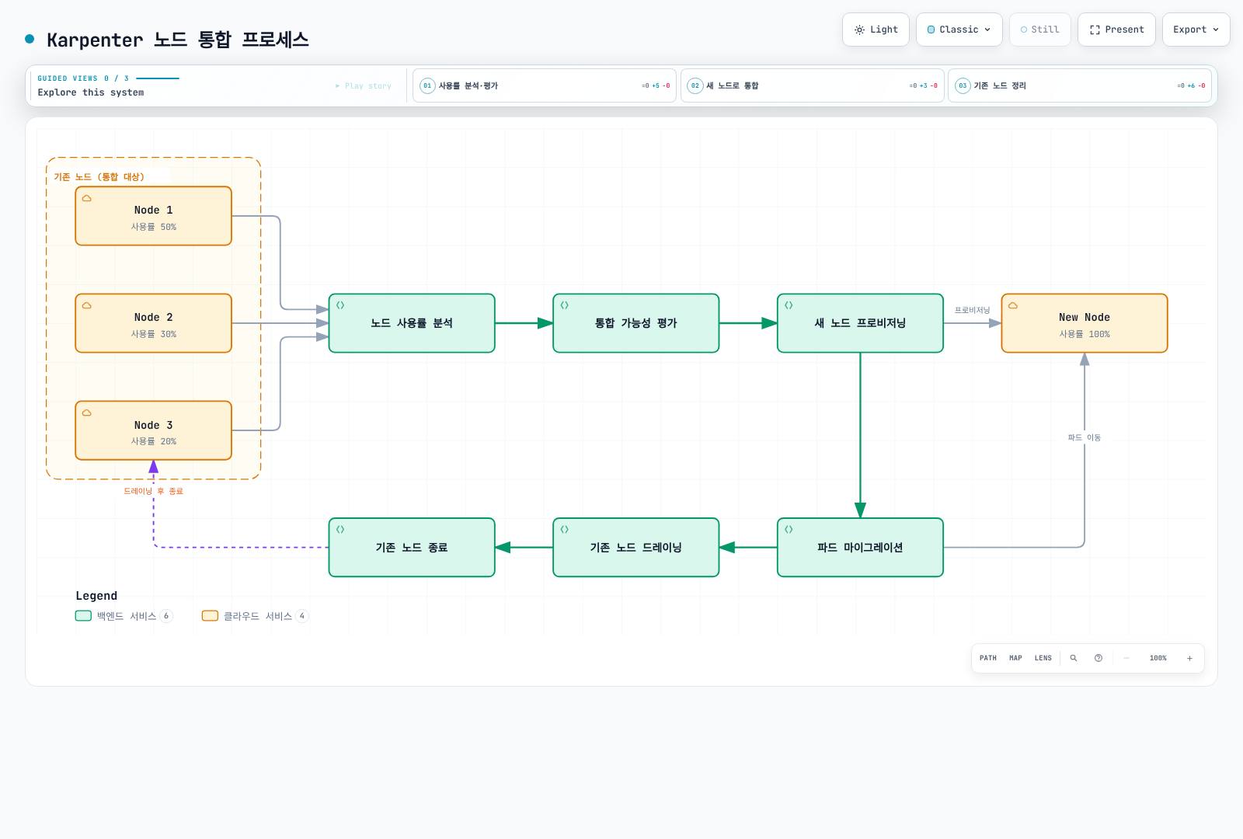The height and width of the screenshot is (839, 1243).
Task: Click the 02 step badge for 새 노드로 통합
Action: [x=695, y=85]
